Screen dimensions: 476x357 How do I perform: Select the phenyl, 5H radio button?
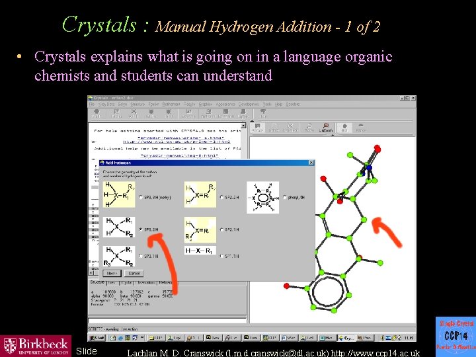coord(285,197)
